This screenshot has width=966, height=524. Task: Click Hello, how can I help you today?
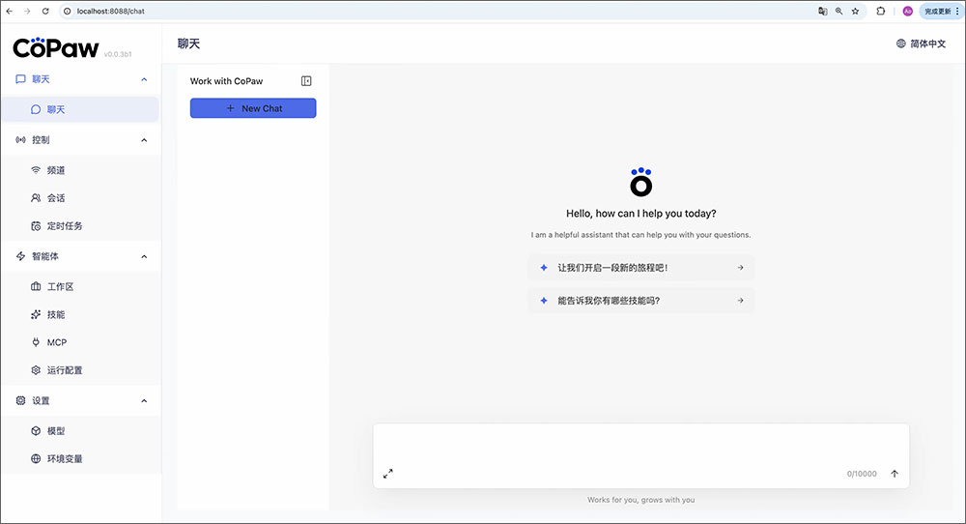[x=641, y=214]
